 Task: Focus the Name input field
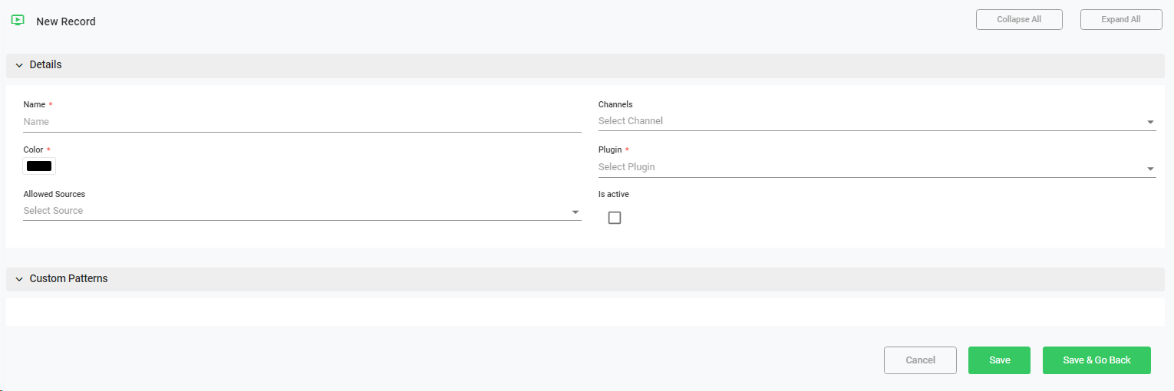(302, 122)
